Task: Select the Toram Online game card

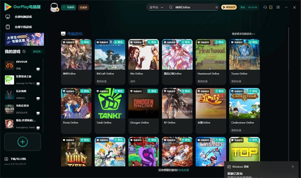Action: [244, 62]
